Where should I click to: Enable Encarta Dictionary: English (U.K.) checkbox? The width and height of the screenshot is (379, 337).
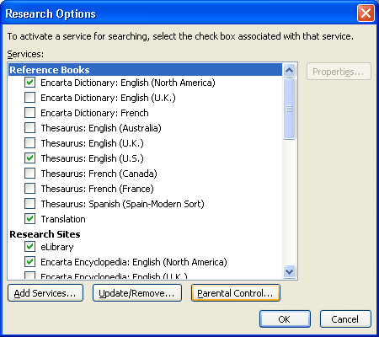[29, 98]
